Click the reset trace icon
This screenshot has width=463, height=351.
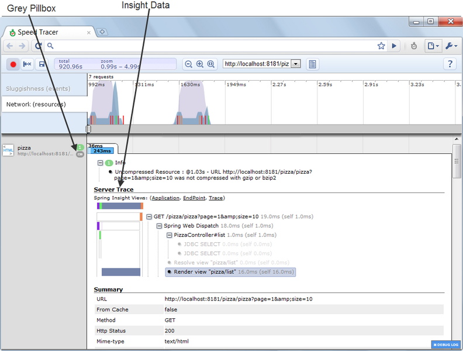27,64
